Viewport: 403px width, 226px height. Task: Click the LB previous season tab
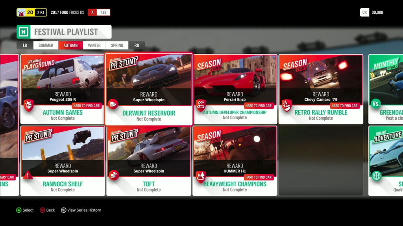pyautogui.click(x=25, y=46)
